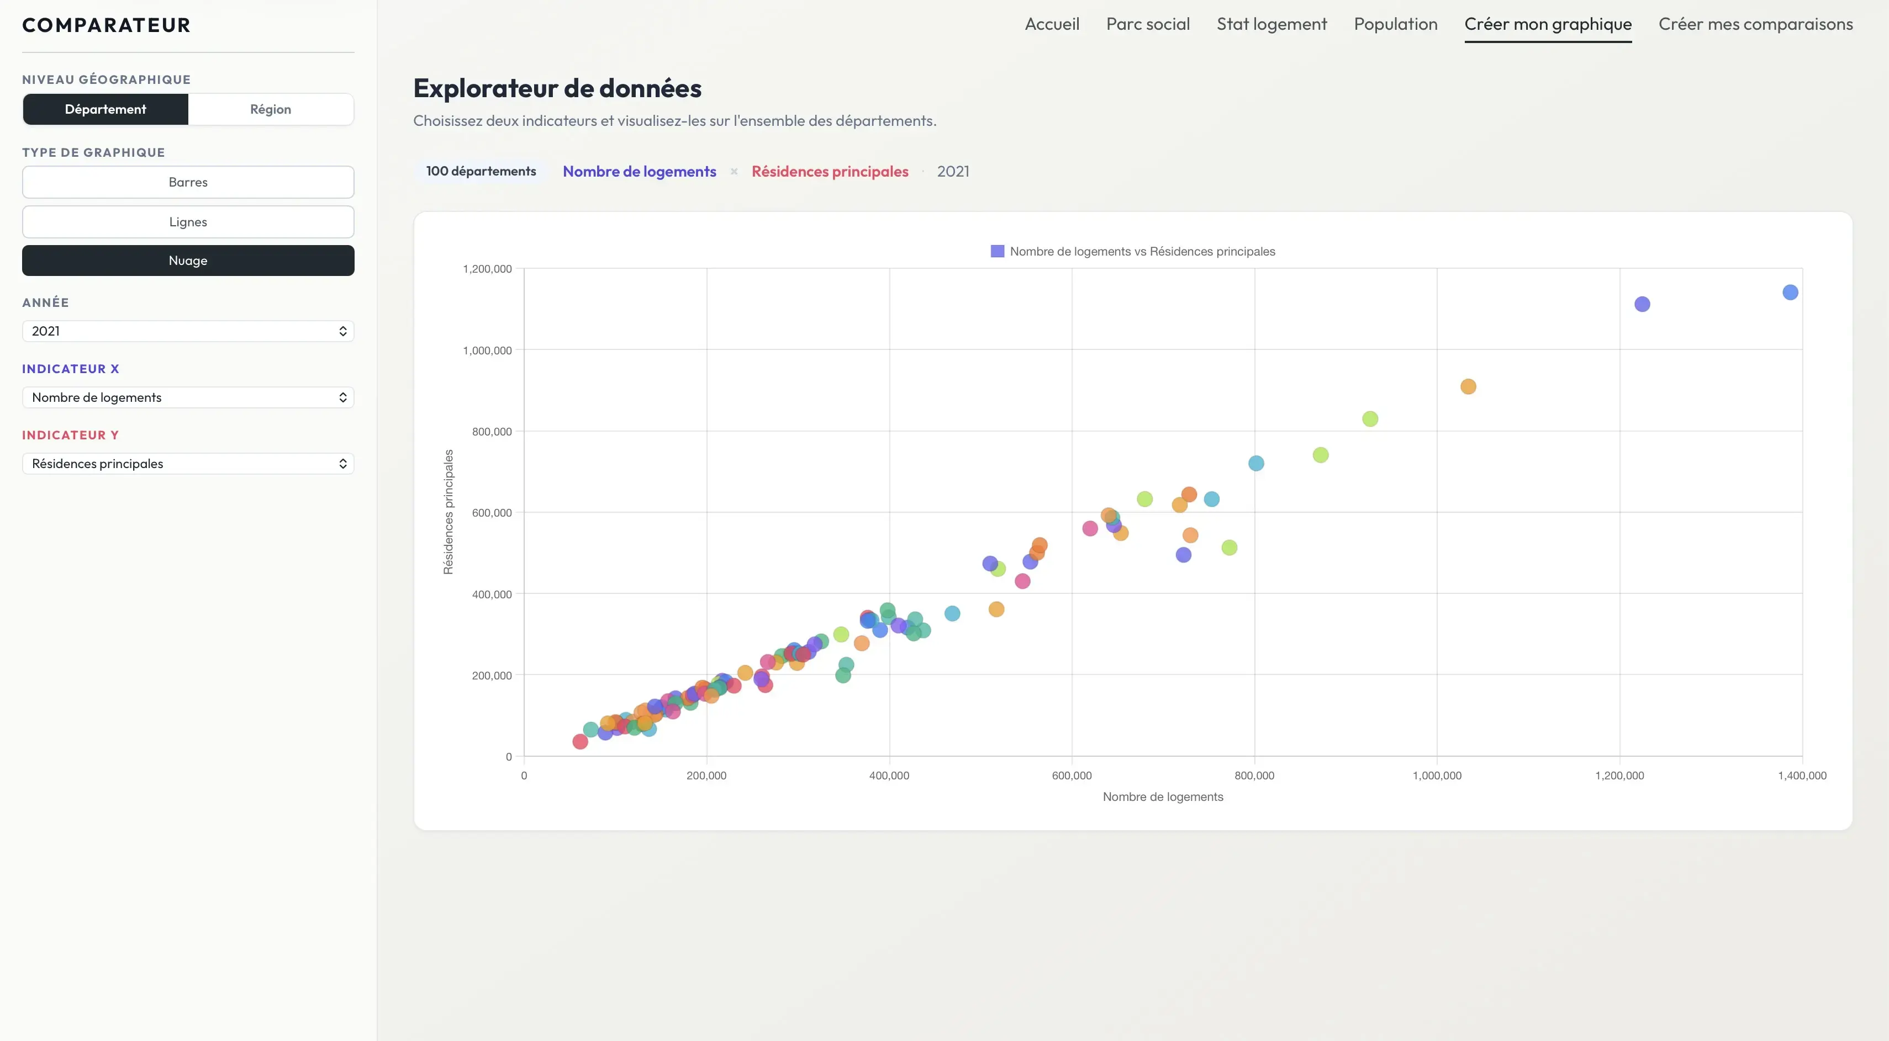Open the Créer mes comparaisons page
This screenshot has width=1889, height=1041.
click(1755, 24)
